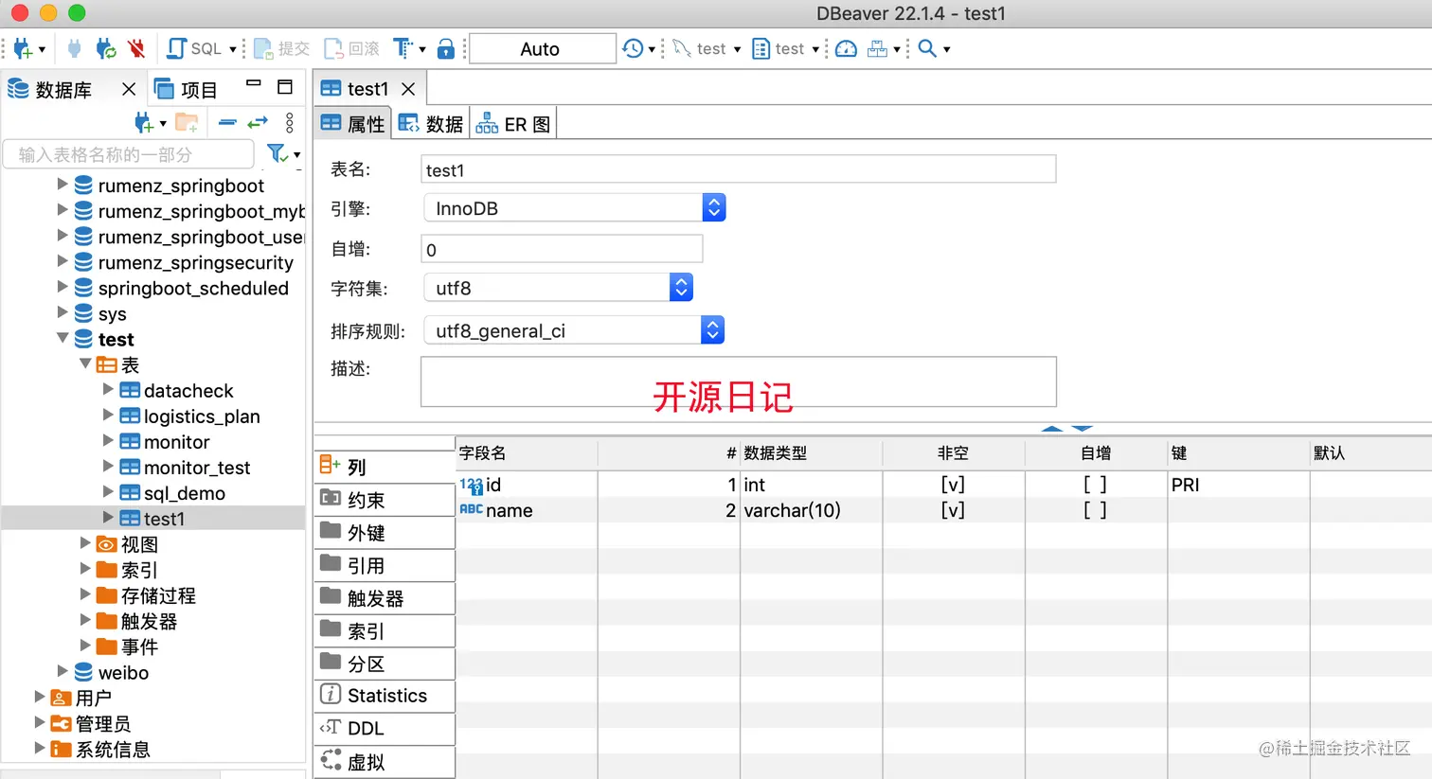
Task: Click the connect plug icon in toolbar
Action: (75, 48)
